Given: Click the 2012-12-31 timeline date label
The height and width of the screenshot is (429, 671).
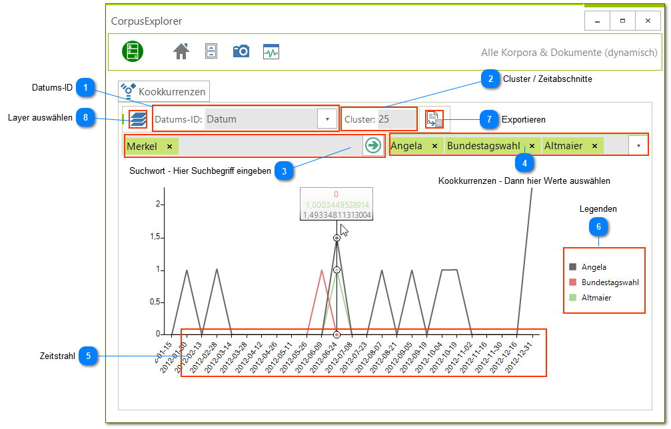Looking at the screenshot, I should [518, 358].
